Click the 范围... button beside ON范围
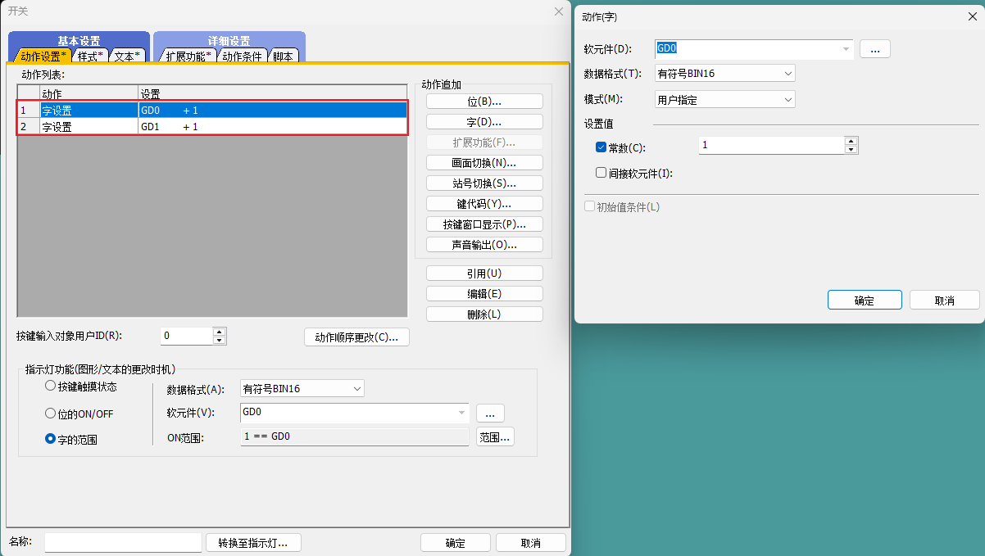 [x=494, y=437]
